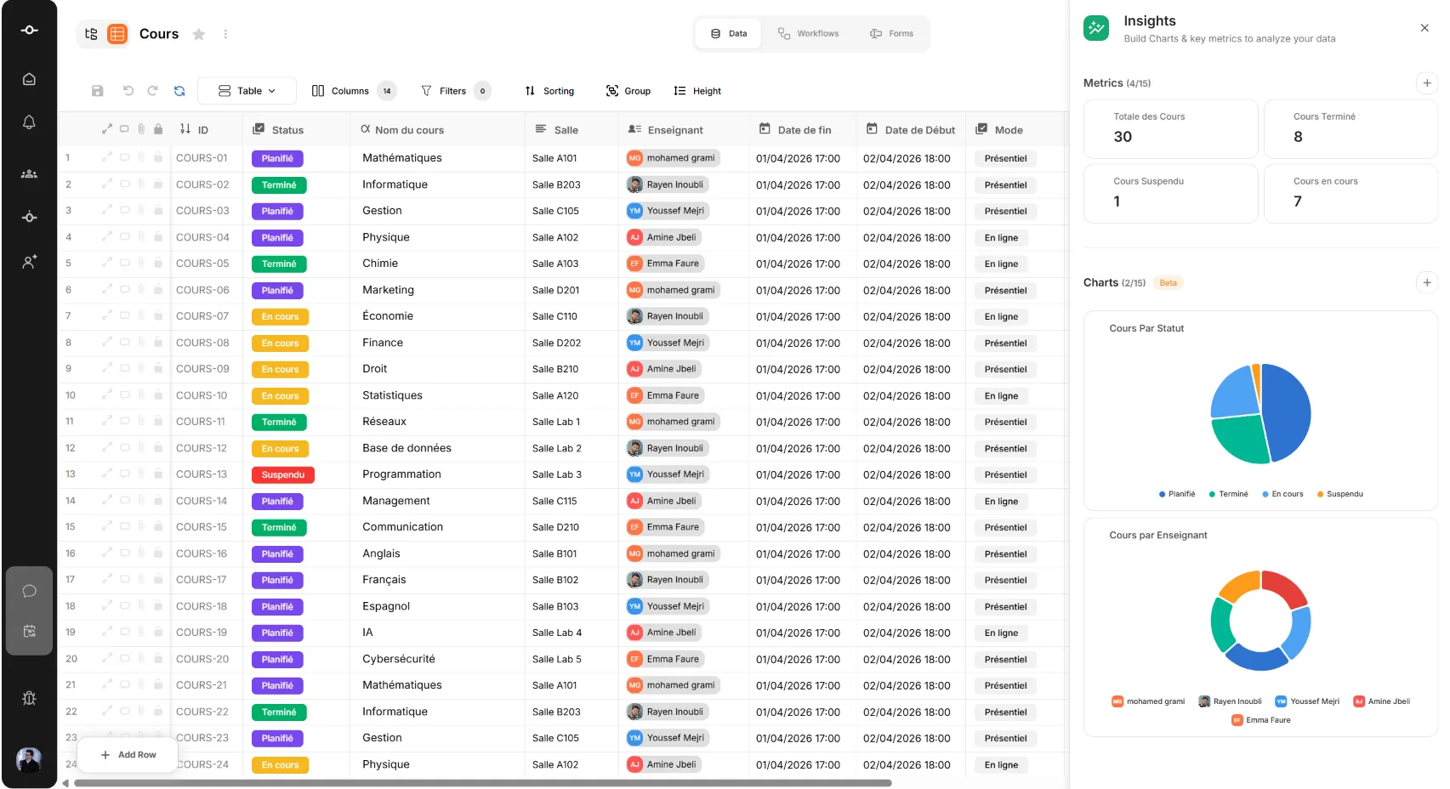Click the add user sidebar icon
1450x789 pixels.
click(x=29, y=262)
